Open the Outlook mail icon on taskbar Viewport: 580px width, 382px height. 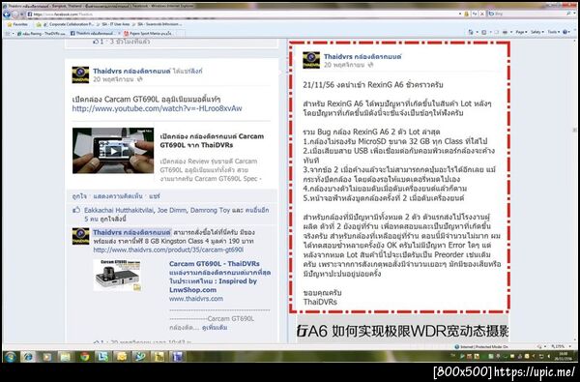pos(122,357)
